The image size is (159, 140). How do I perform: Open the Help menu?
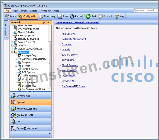(56, 11)
